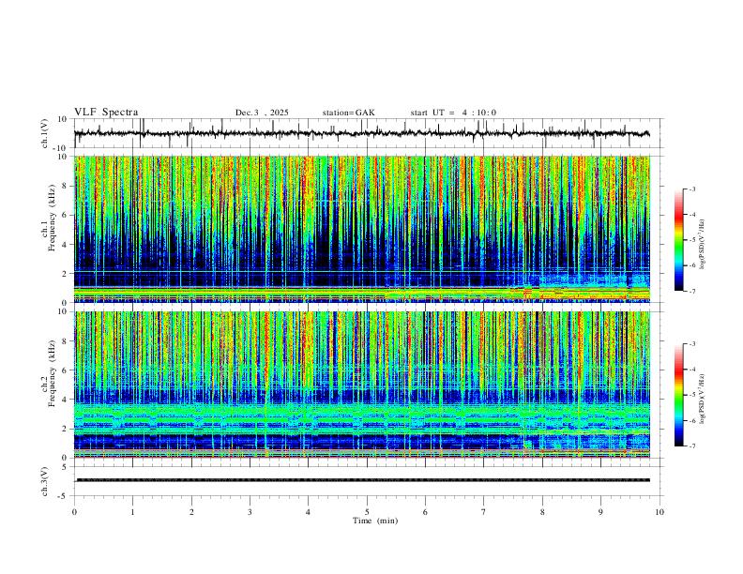
Task: Click time axis tick label "7"
Action: point(484,512)
